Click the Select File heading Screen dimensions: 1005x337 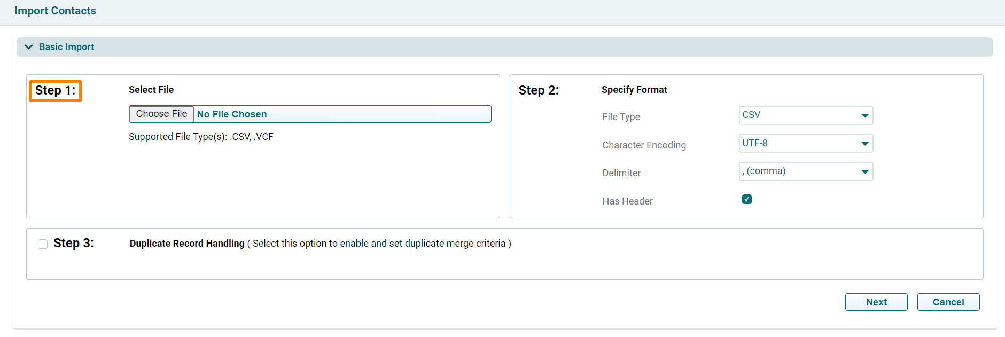pyautogui.click(x=151, y=90)
